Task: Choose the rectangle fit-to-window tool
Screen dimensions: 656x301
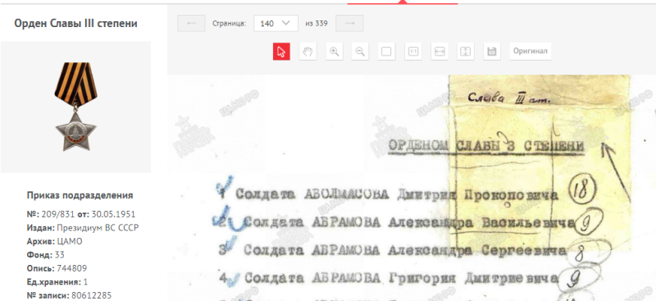Action: coord(386,52)
